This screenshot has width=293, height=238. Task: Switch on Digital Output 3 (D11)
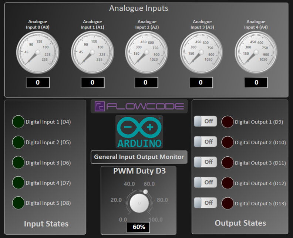(x=205, y=162)
